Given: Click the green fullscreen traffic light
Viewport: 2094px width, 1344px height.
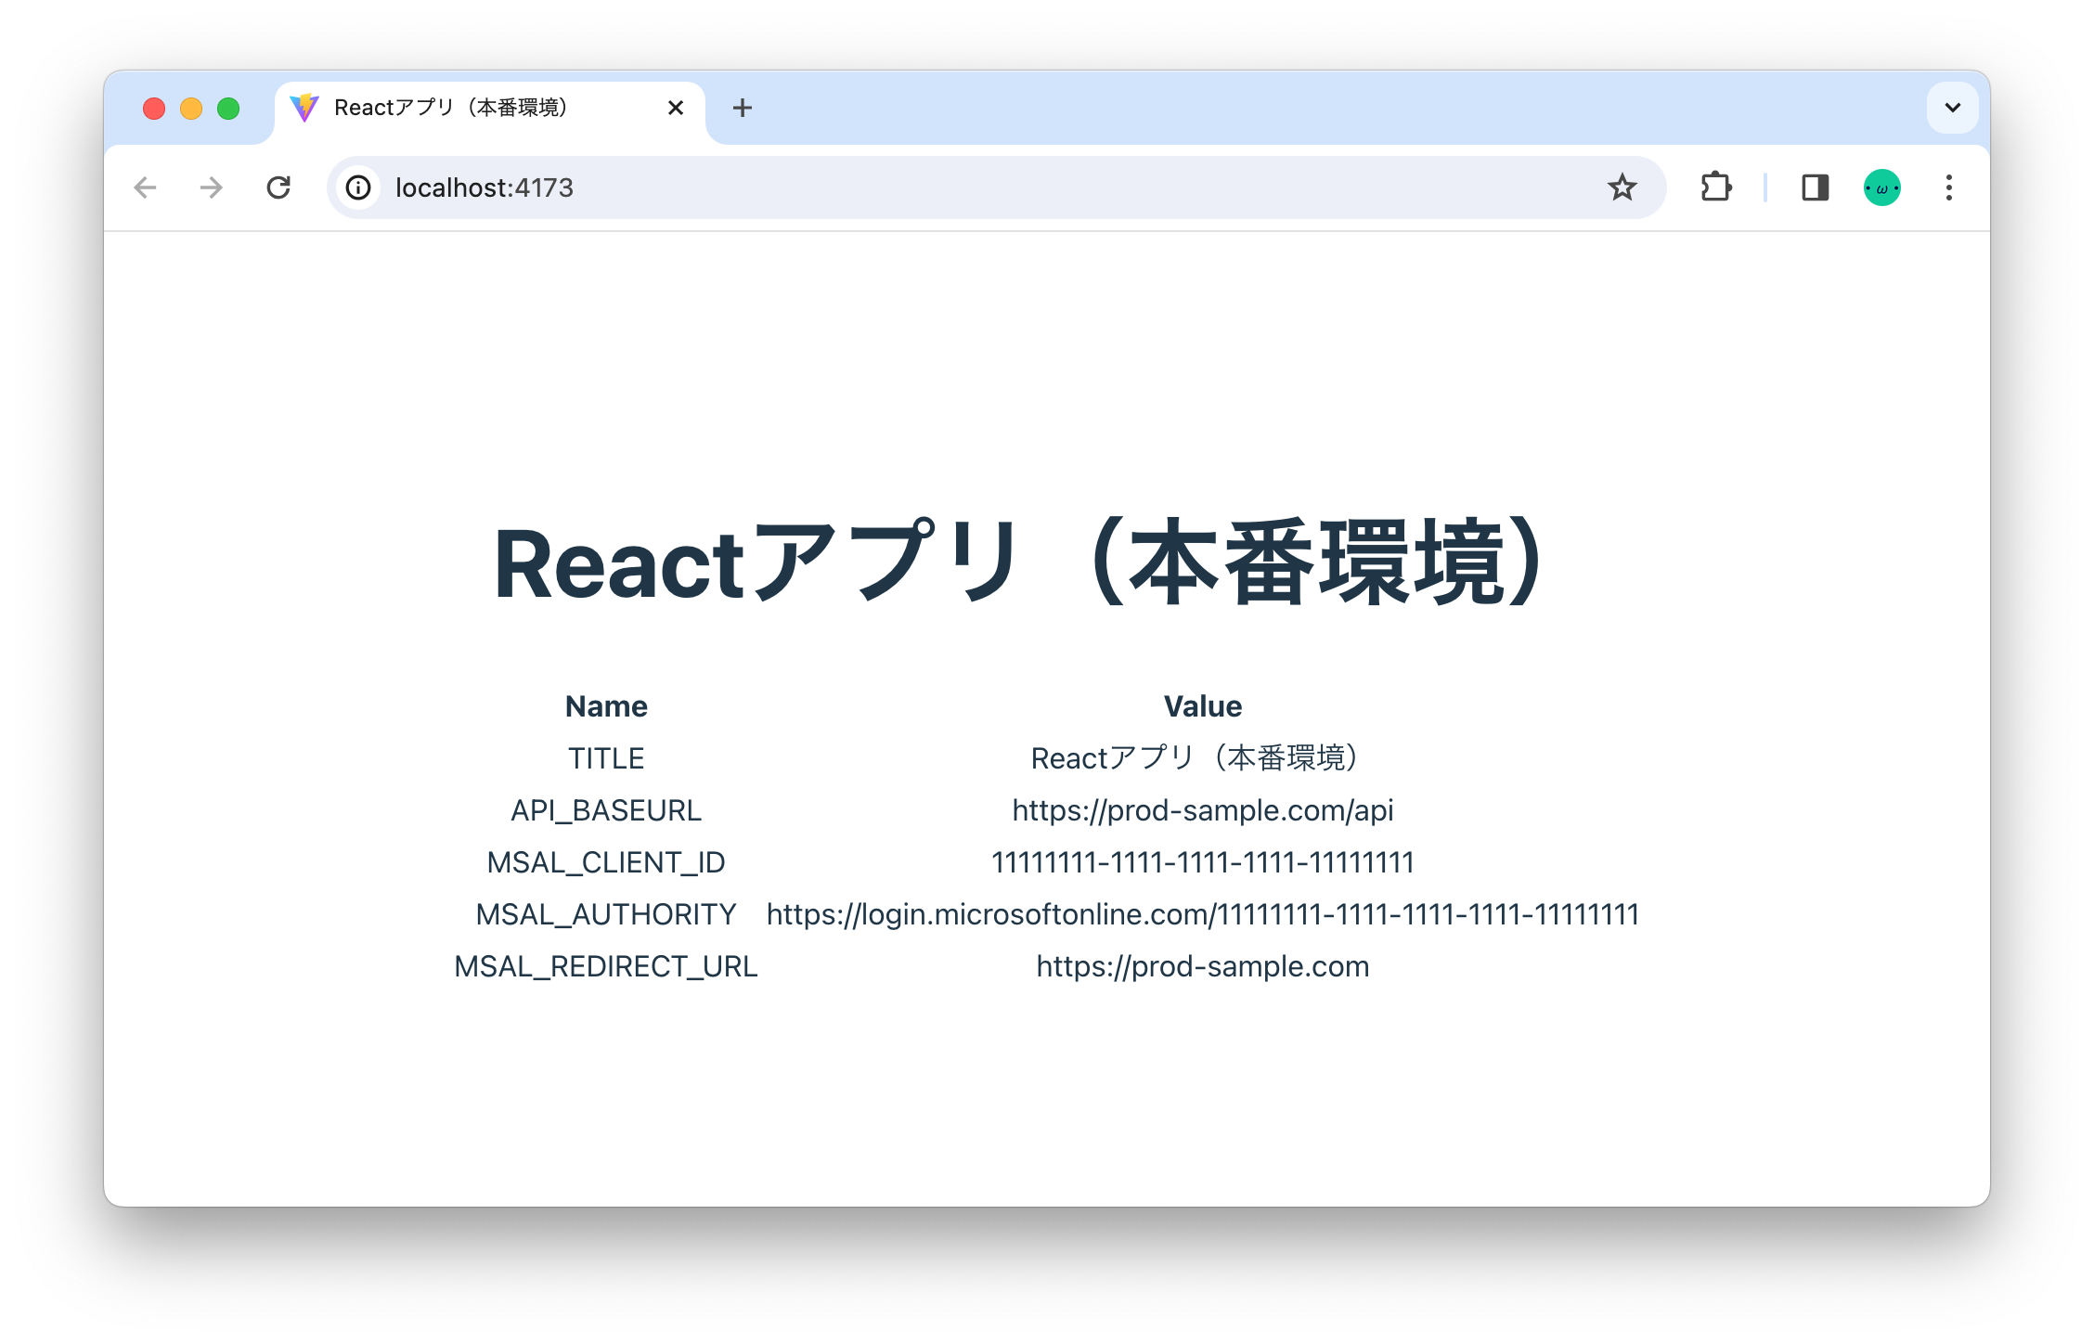Looking at the screenshot, I should [x=228, y=108].
